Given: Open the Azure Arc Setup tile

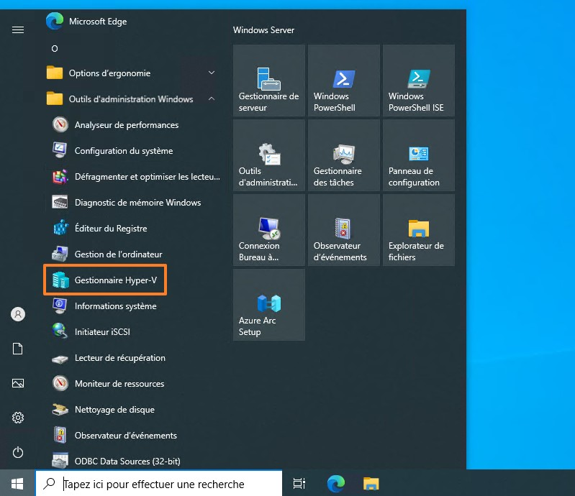Looking at the screenshot, I should tap(269, 305).
